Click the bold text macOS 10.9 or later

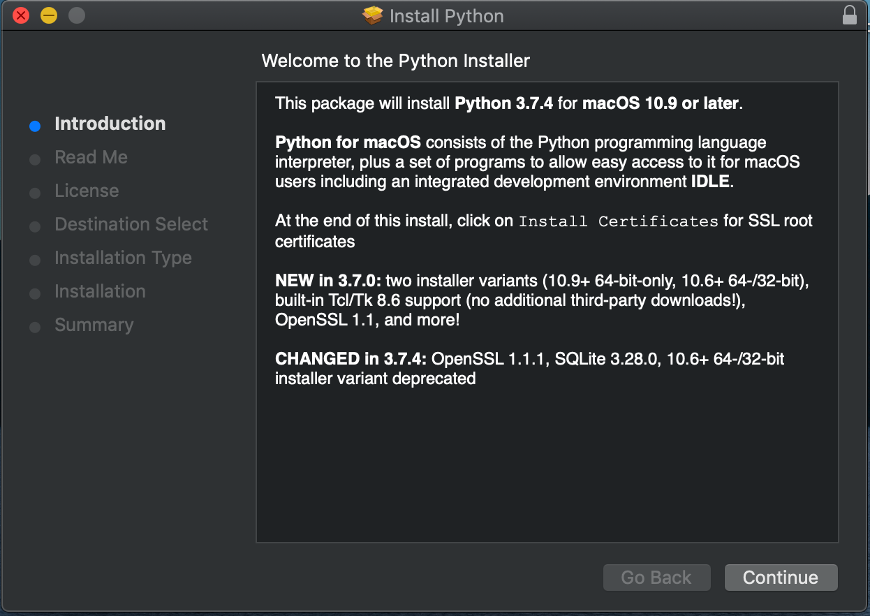661,103
